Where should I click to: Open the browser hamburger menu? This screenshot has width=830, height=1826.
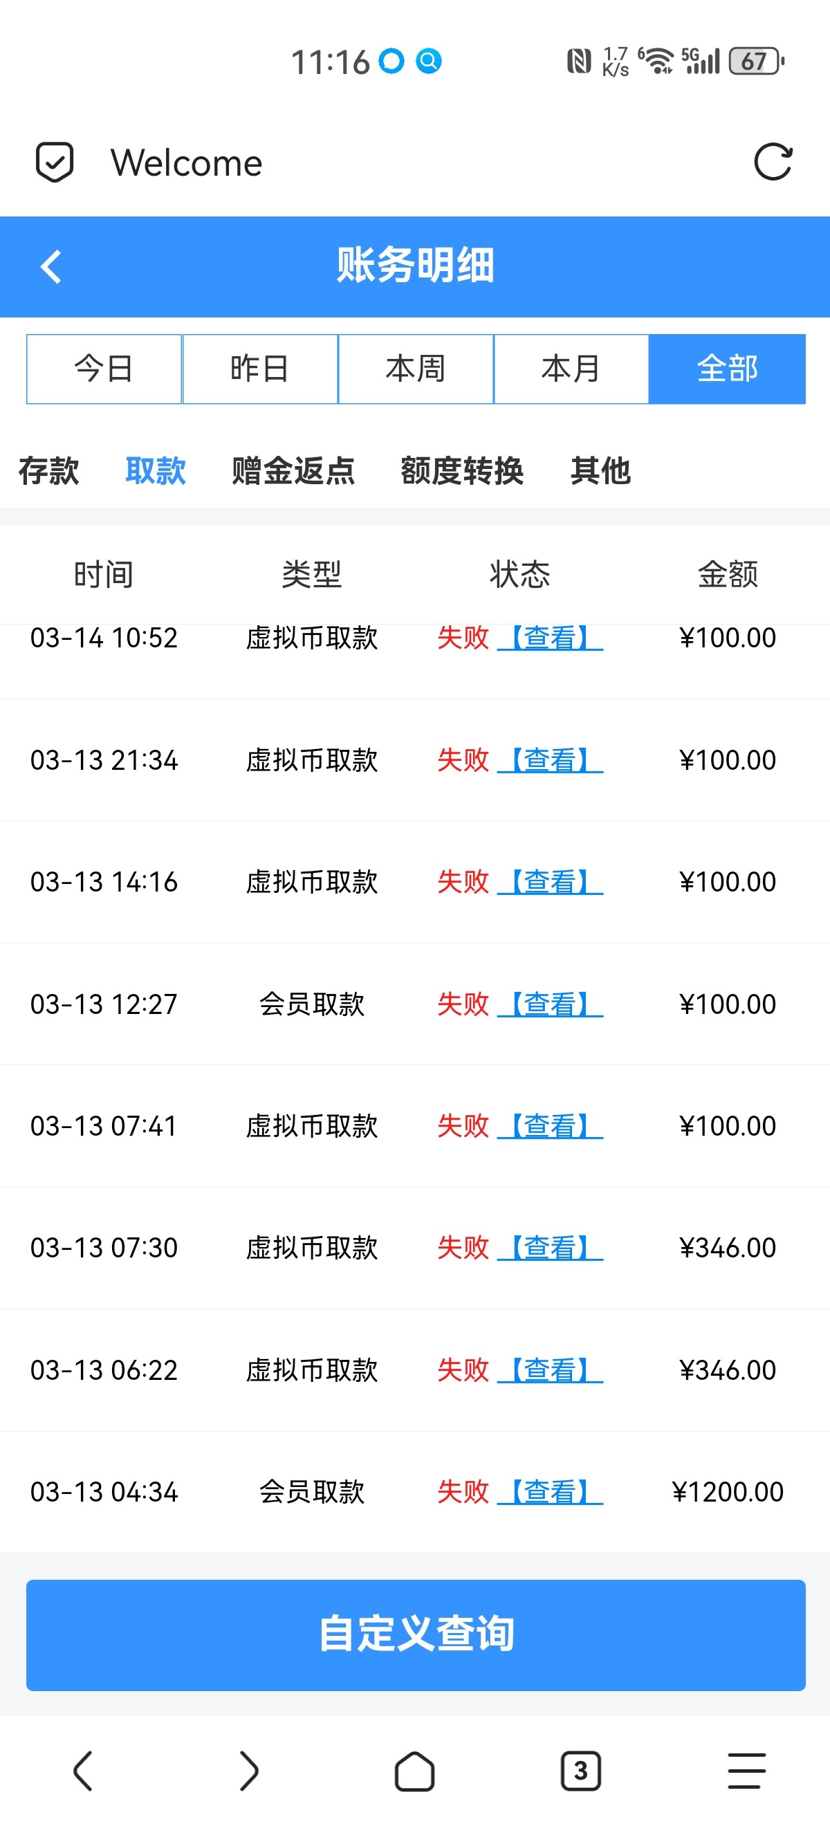[746, 1771]
